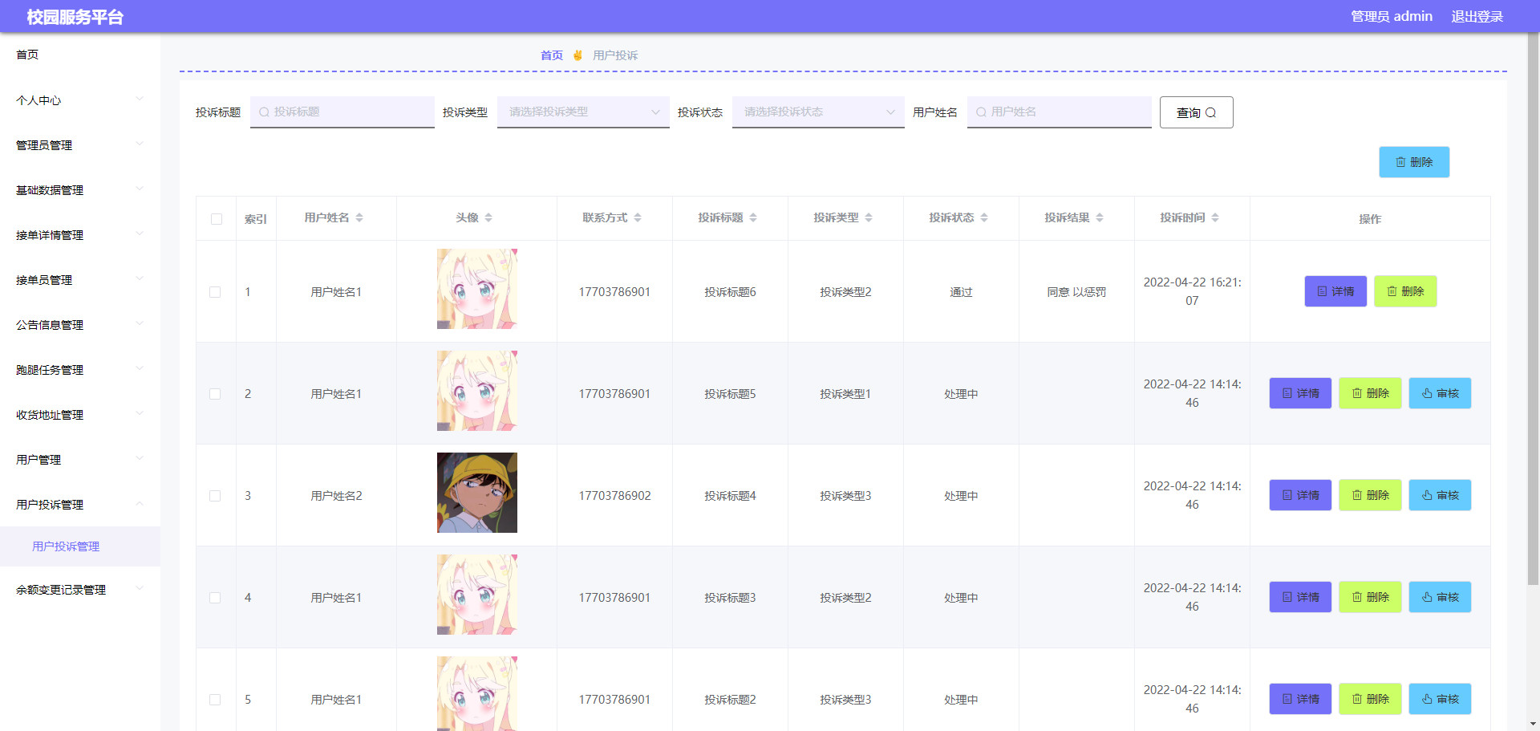
Task: Click the 查询 search button
Action: [1196, 112]
